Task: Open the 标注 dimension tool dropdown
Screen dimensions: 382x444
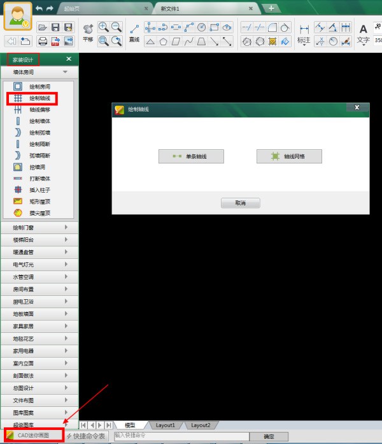Action: click(x=304, y=40)
